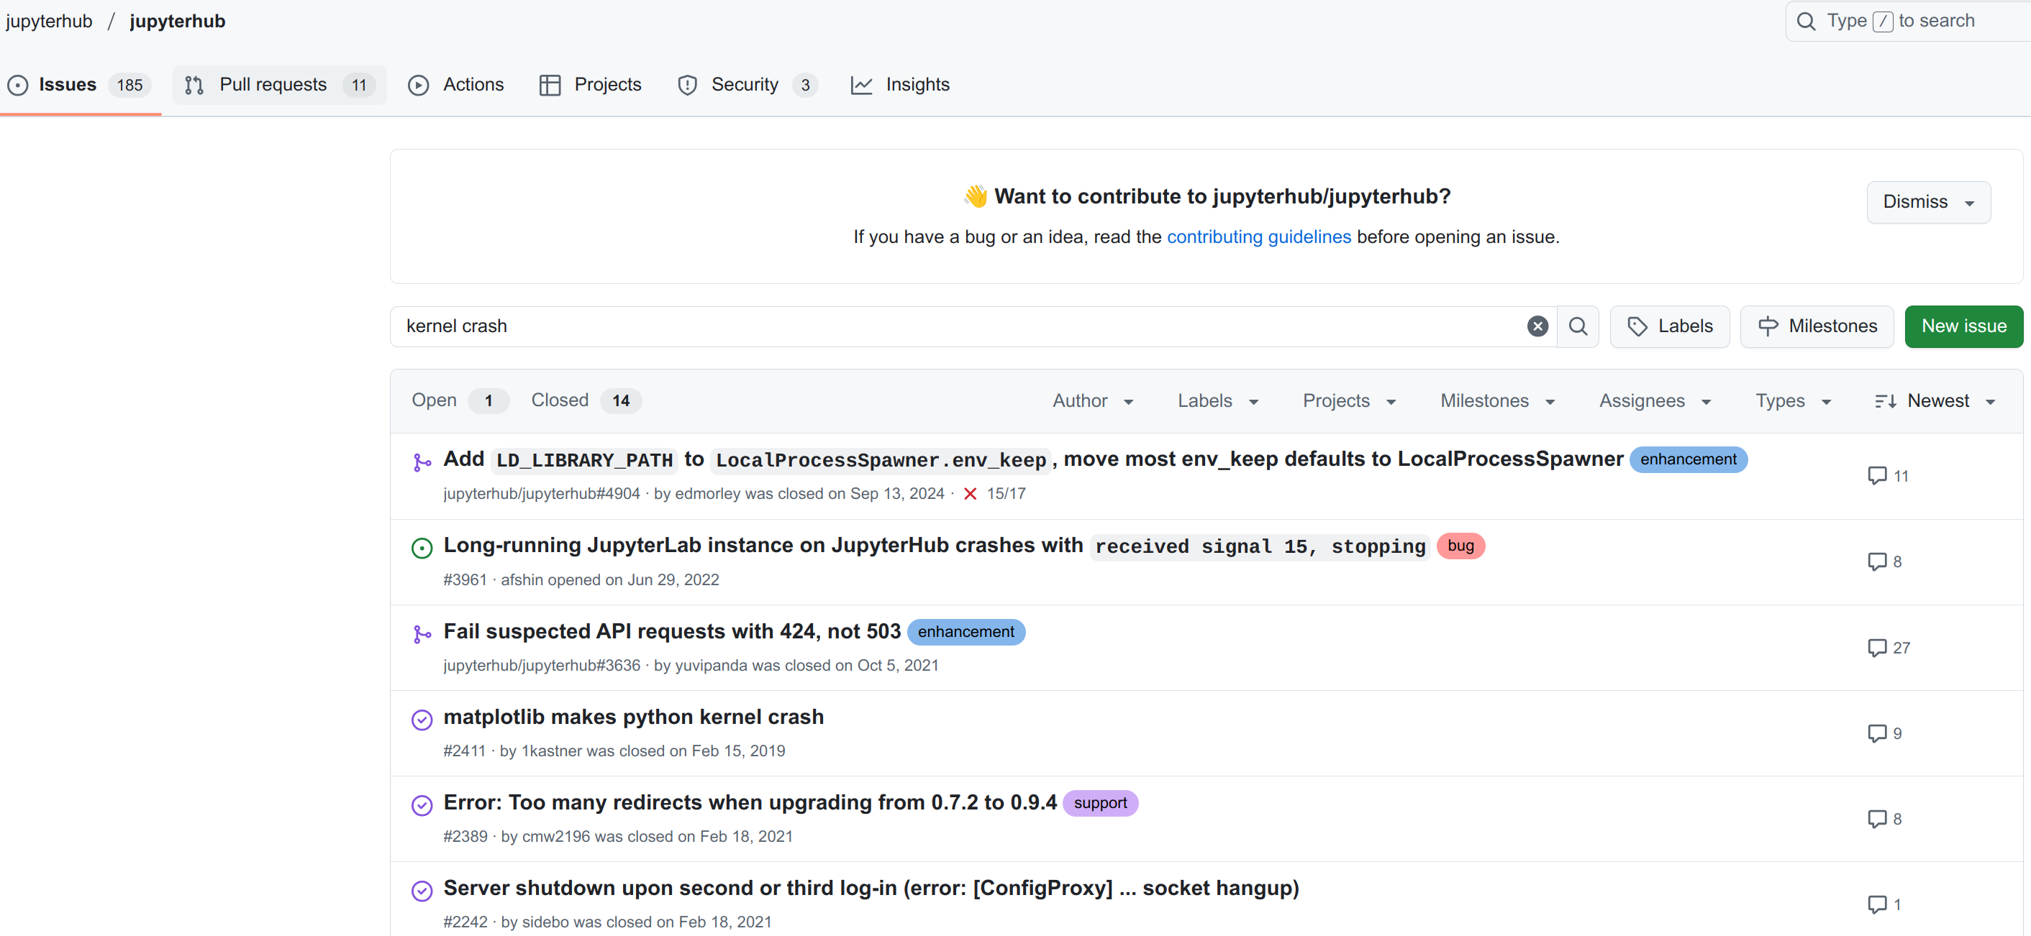Open the contributing guidelines link
The image size is (2031, 936).
[1258, 237]
